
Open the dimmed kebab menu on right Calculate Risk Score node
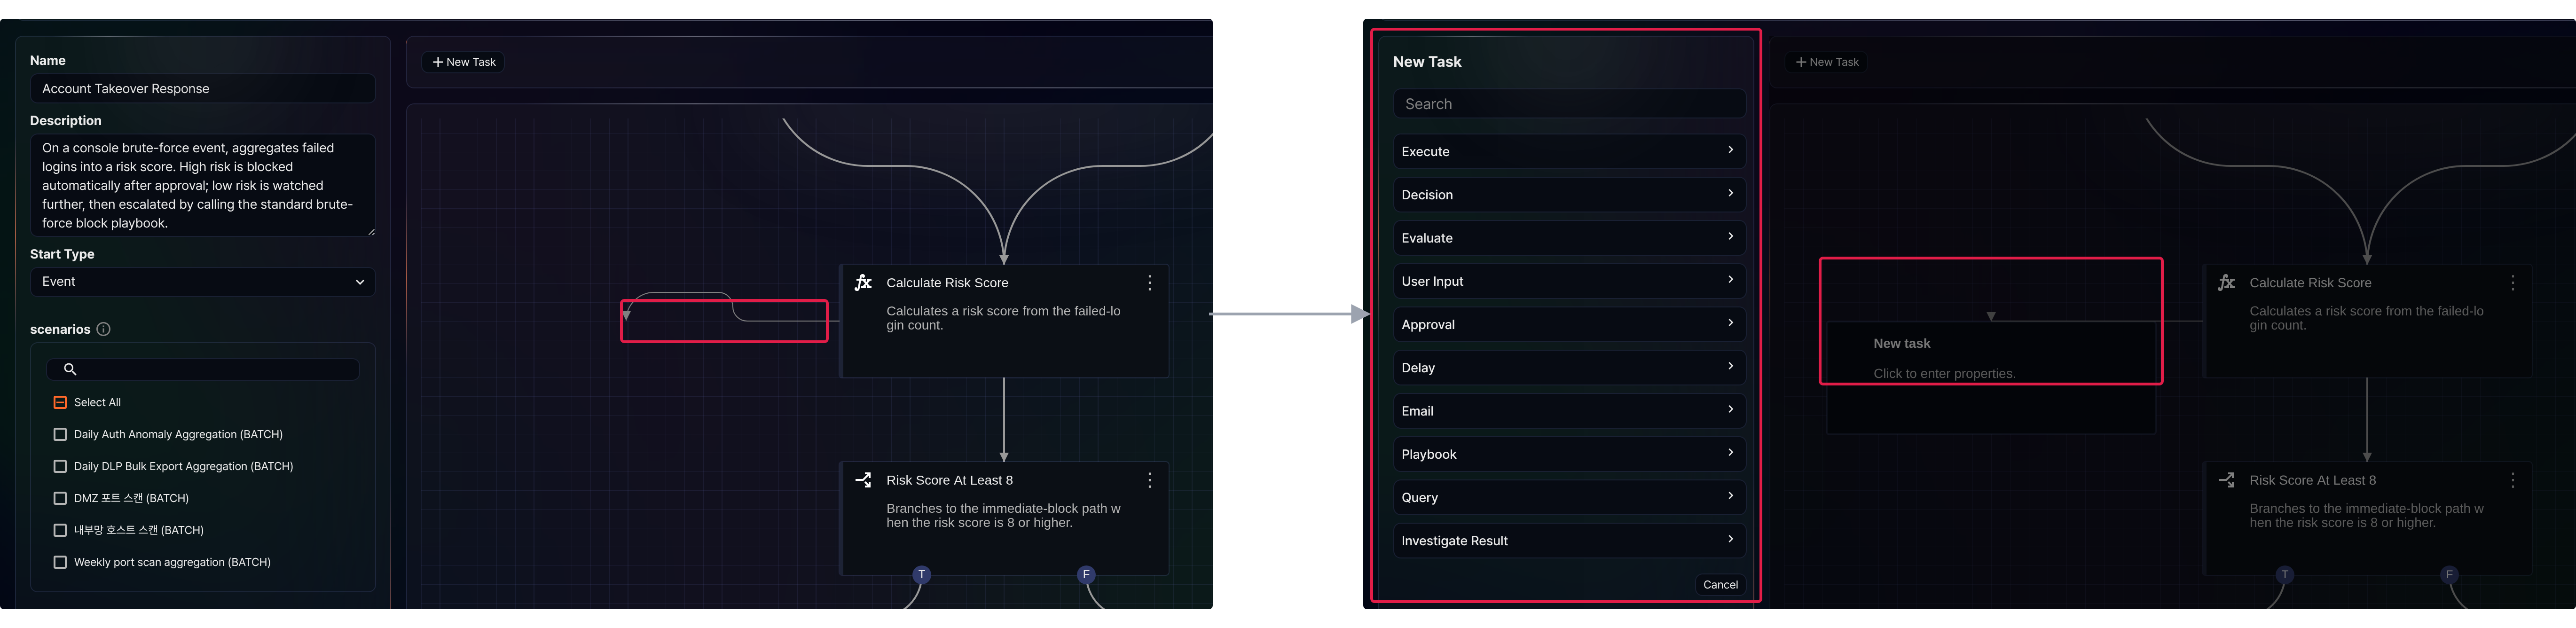pyautogui.click(x=2512, y=283)
